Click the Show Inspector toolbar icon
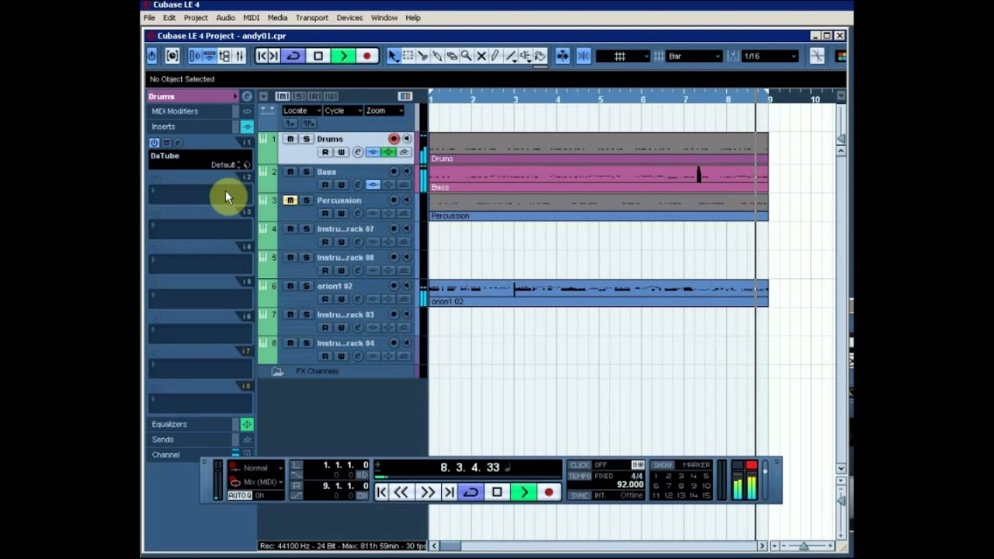 pyautogui.click(x=195, y=56)
